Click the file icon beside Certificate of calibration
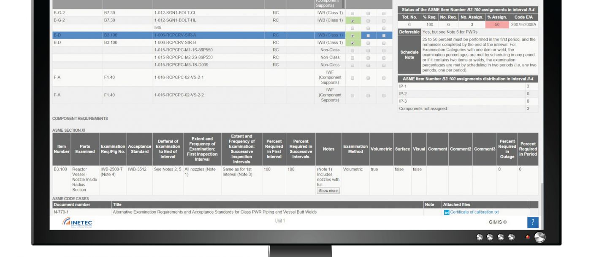Image resolution: width=591 pixels, height=257 pixels. click(x=447, y=212)
